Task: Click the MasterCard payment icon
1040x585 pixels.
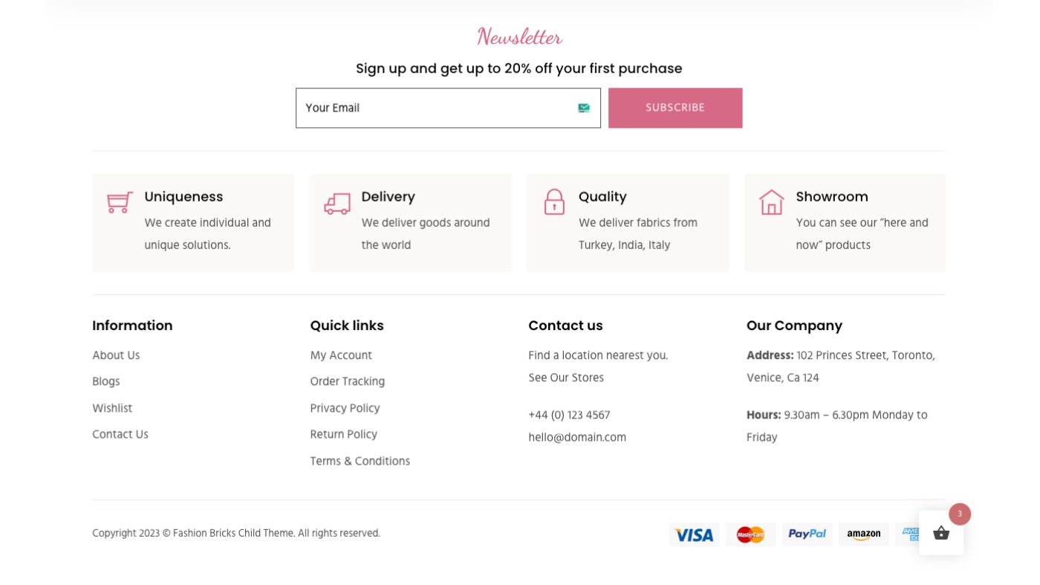Action: [750, 534]
